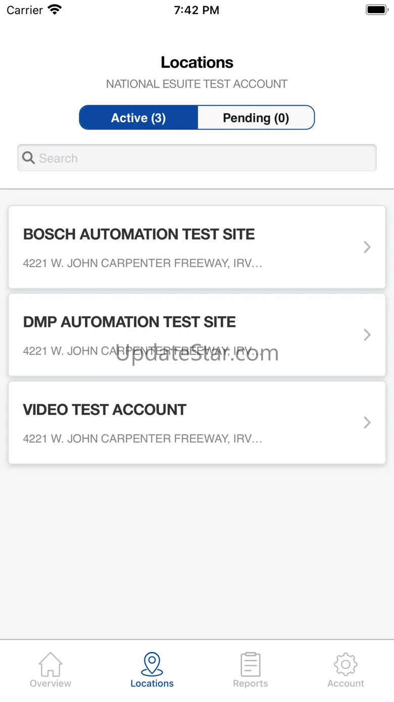This screenshot has width=394, height=702.
Task: Go to the Overview tab label
Action: tap(51, 683)
